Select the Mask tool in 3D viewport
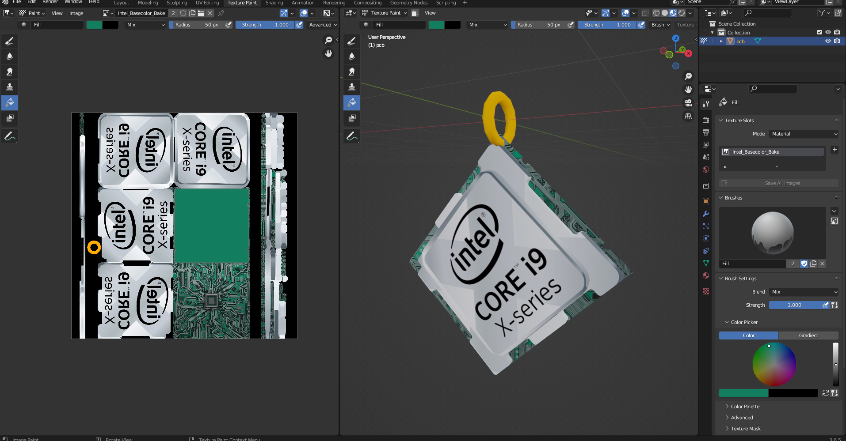Image resolution: width=846 pixels, height=441 pixels. (352, 118)
